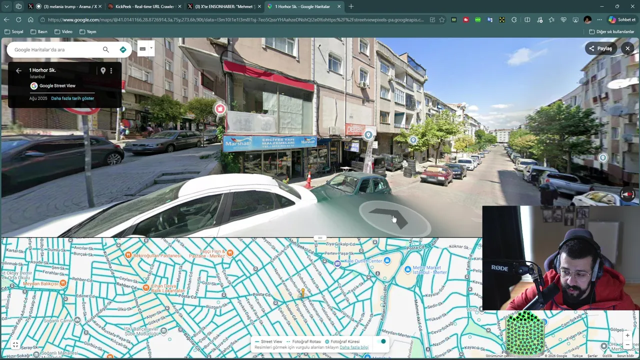Add this page to favorites with the star
This screenshot has height=360, width=640.
click(442, 19)
